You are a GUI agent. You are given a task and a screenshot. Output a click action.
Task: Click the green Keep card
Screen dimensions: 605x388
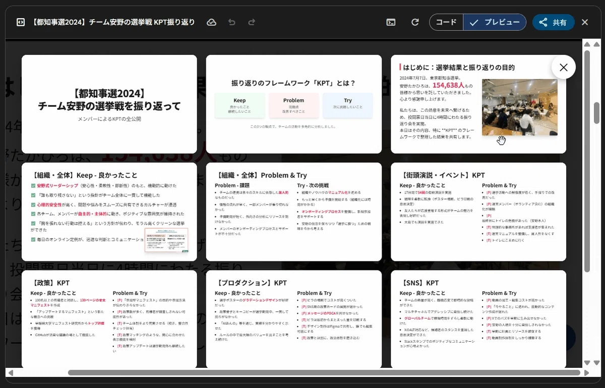tap(239, 105)
